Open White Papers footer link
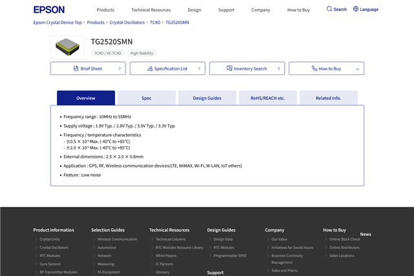 166,256
